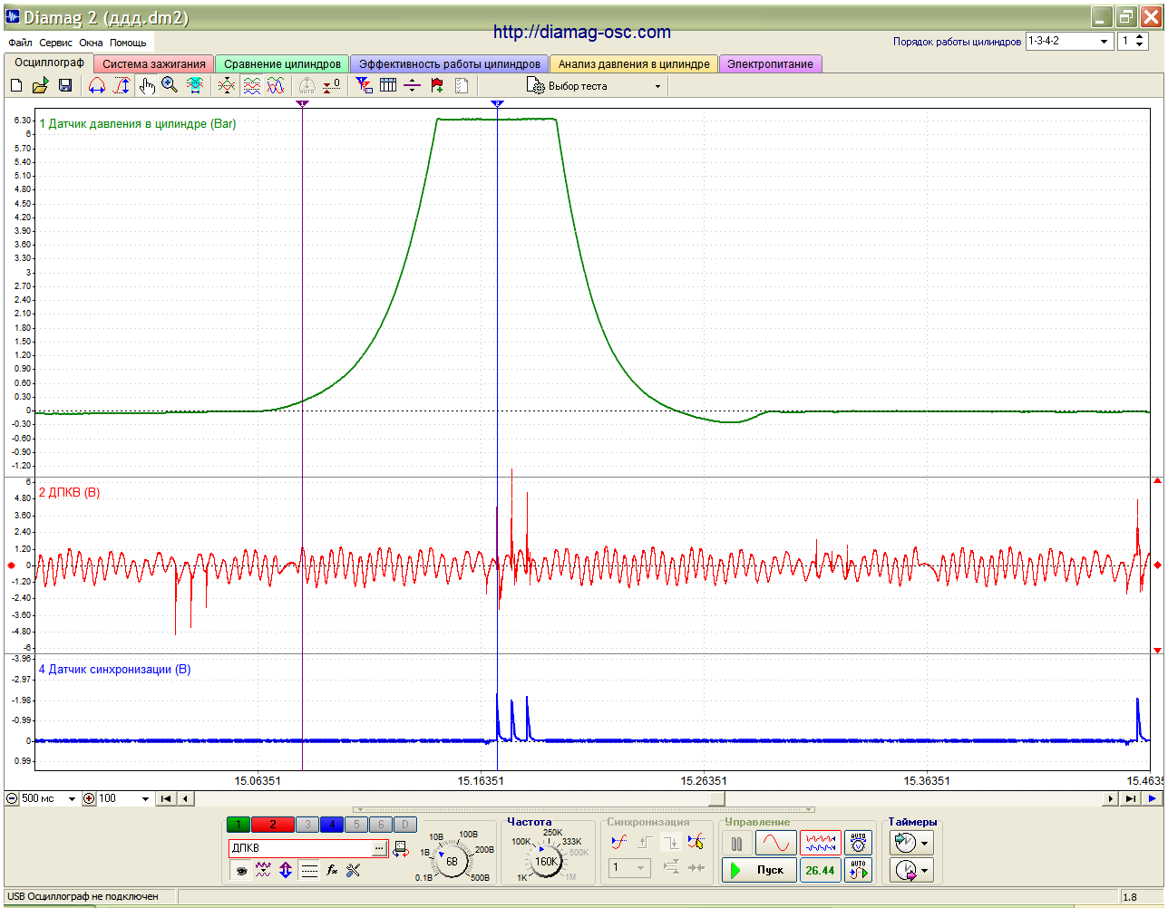This screenshot has height=908, width=1168.
Task: Toggle channel 1 green button
Action: [238, 825]
